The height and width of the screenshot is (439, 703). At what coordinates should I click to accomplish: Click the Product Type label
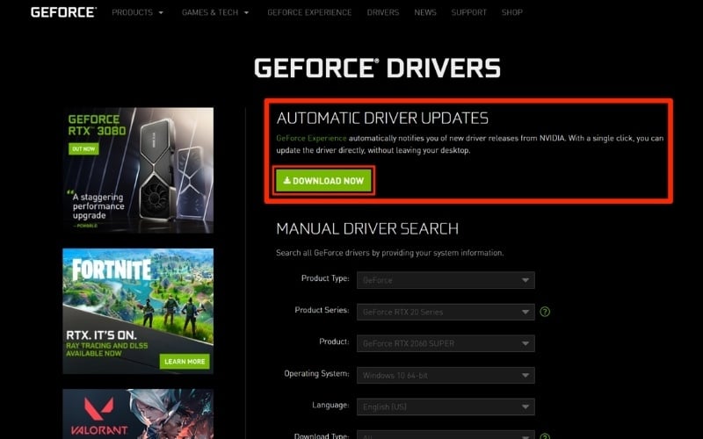point(325,278)
